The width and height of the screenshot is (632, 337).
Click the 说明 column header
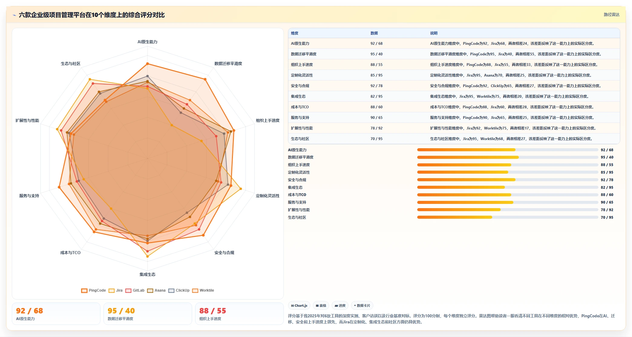pos(434,33)
